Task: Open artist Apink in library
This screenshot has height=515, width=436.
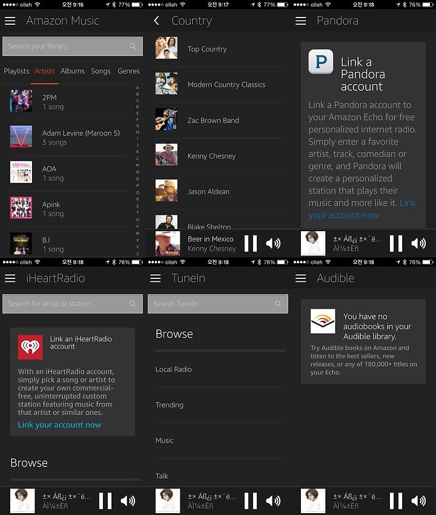Action: (x=71, y=209)
